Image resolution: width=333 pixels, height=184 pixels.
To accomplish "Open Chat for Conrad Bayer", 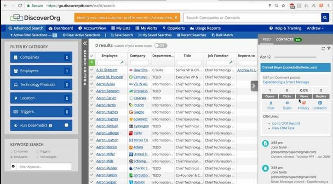I will point(271,106).
